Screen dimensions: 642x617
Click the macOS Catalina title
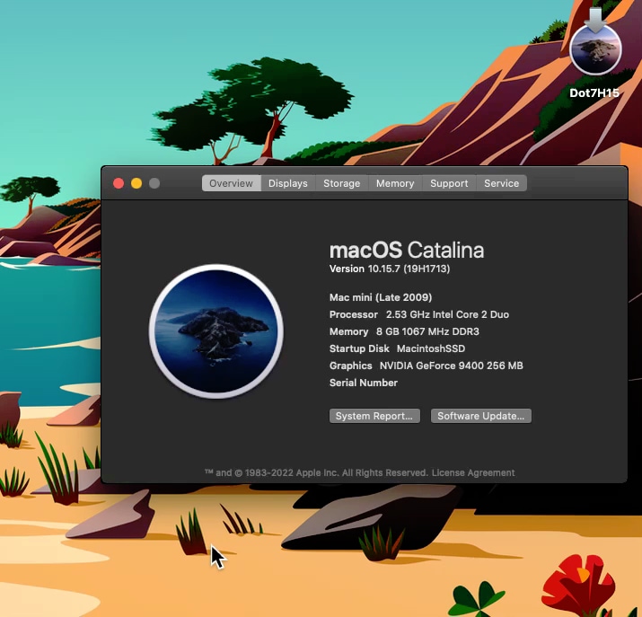click(407, 250)
